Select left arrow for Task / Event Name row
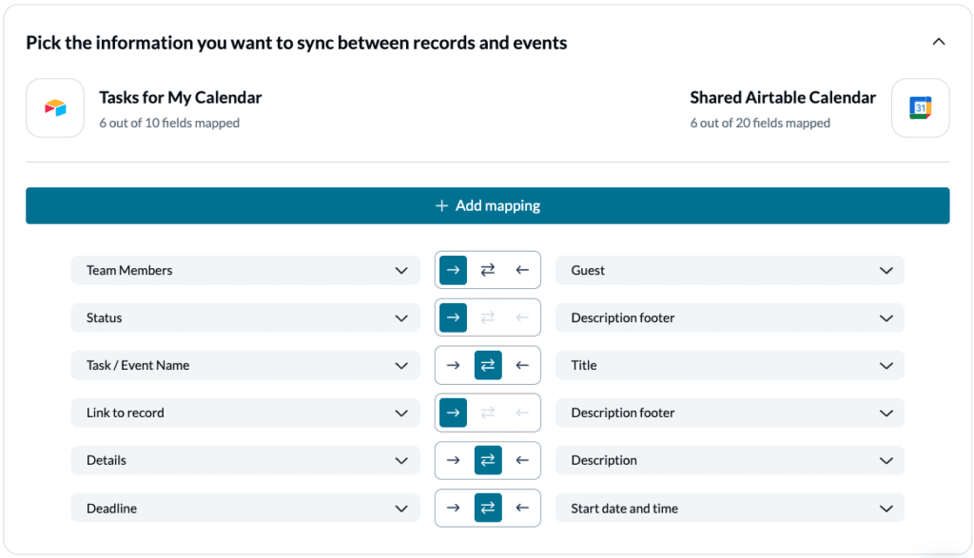The width and height of the screenshot is (974, 558). coord(522,365)
